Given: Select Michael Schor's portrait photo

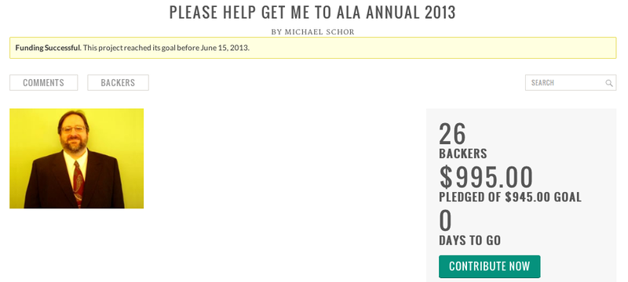Looking at the screenshot, I should point(76,158).
